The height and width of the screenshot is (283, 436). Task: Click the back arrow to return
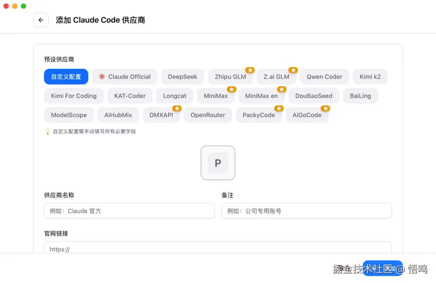(41, 20)
